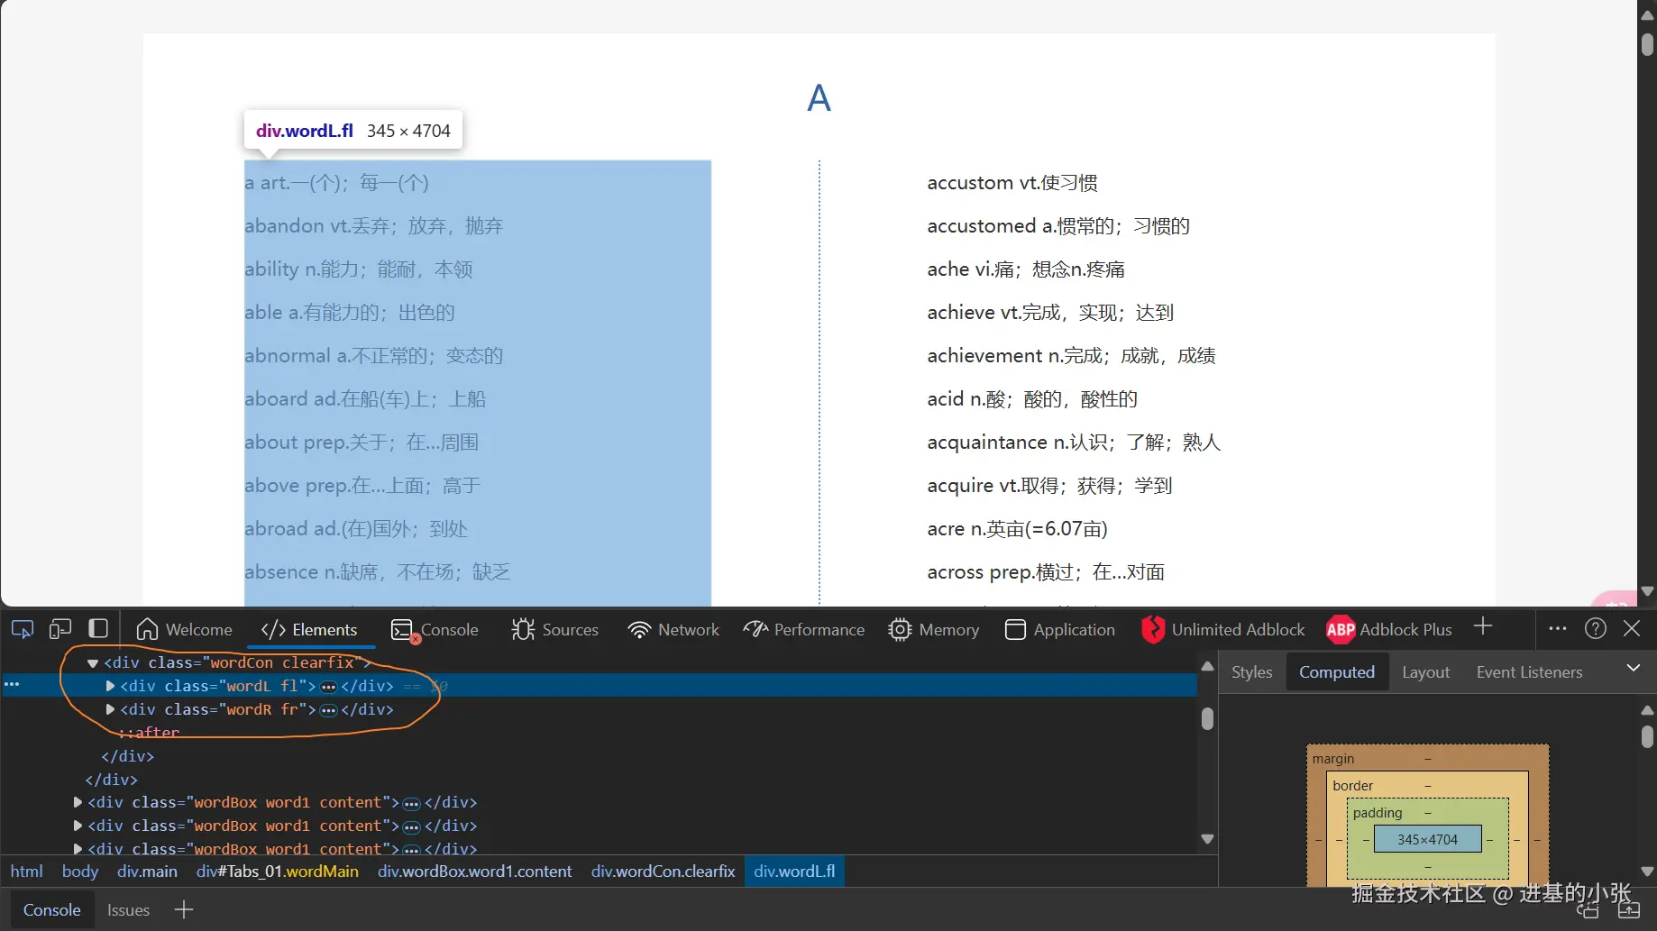Click the ellipsis badge in the wordL fl div
The width and height of the screenshot is (1657, 931).
[x=328, y=687]
